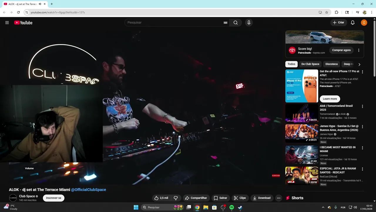The image size is (376, 212).
Task: Open options for the Toyota Score big ad
Action: coord(359,50)
